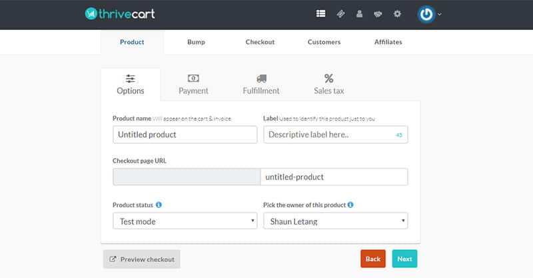
Task: Switch to the Checkout tab
Action: point(260,42)
